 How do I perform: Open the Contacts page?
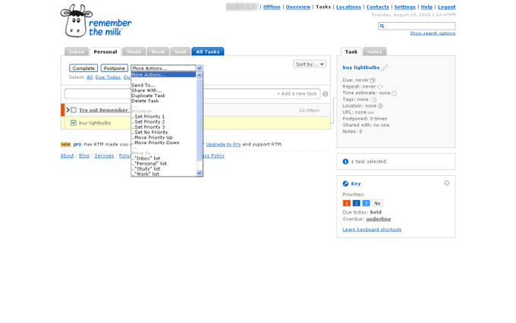pos(377,7)
